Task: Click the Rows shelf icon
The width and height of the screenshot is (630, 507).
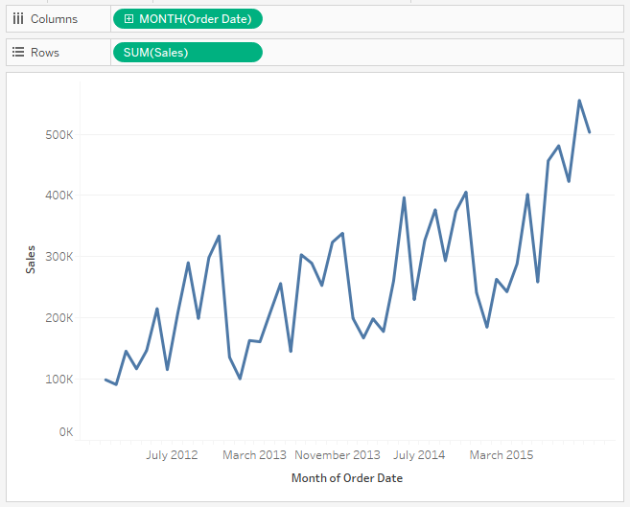Action: coord(17,53)
